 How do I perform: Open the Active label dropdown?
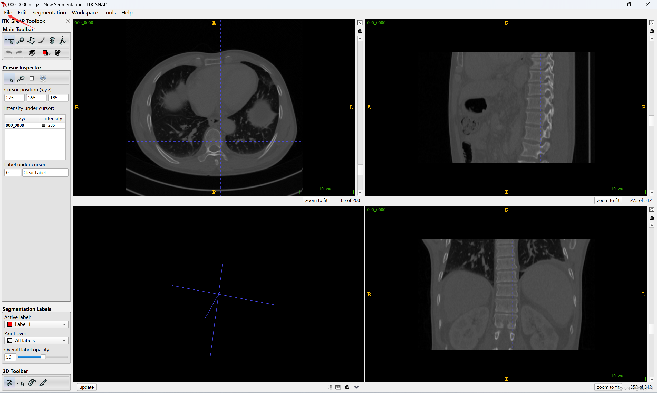pyautogui.click(x=36, y=324)
